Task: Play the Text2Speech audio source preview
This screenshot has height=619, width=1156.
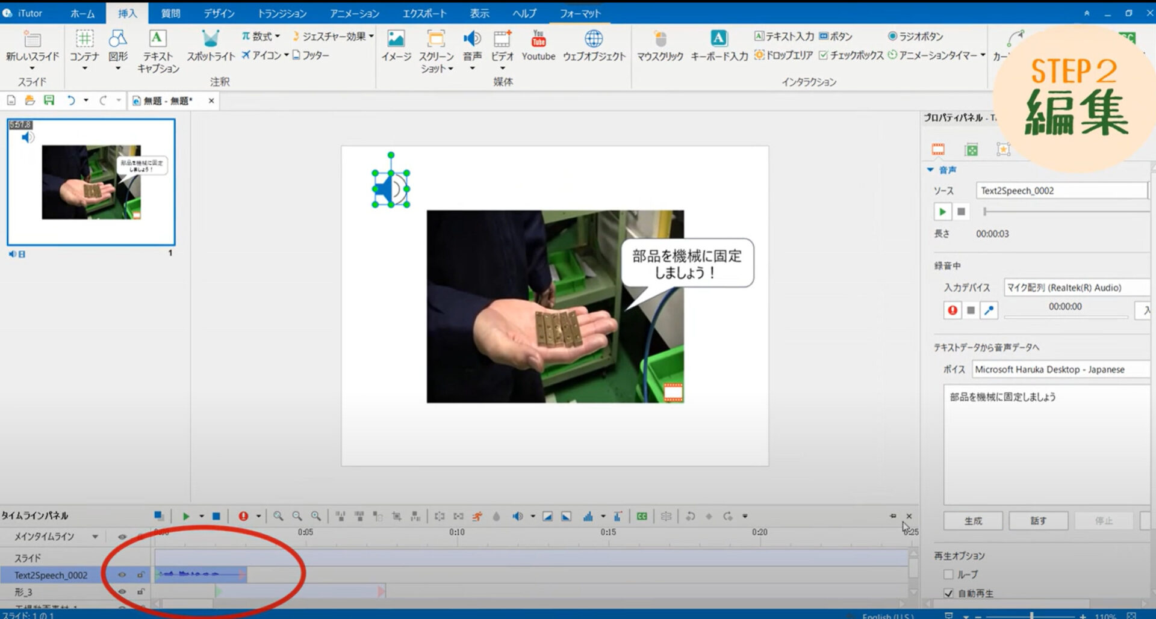Action: pos(942,212)
